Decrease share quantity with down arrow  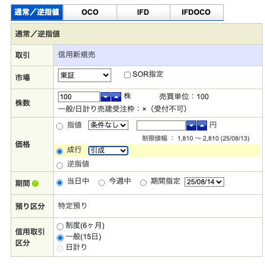coord(105,97)
